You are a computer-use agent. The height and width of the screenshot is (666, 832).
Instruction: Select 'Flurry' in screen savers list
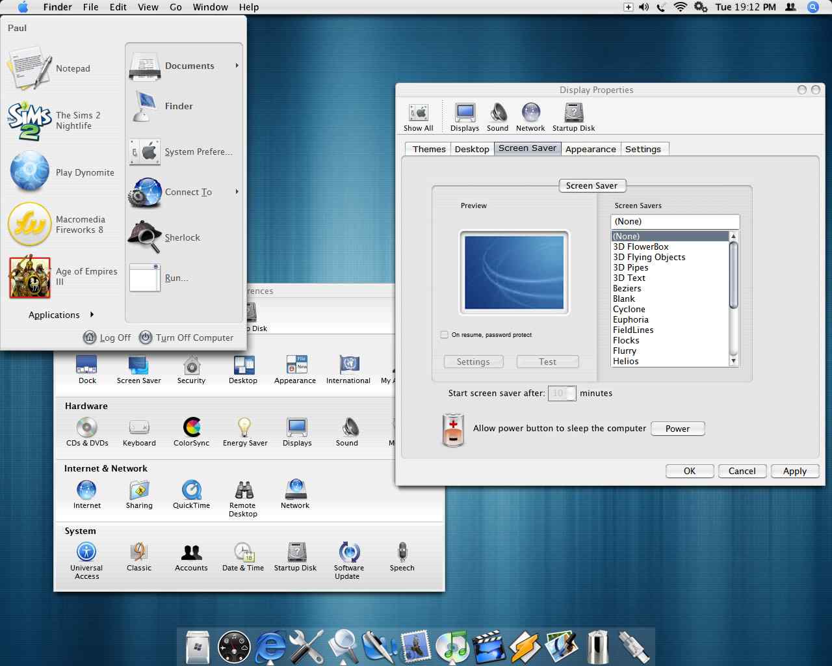tap(670, 351)
